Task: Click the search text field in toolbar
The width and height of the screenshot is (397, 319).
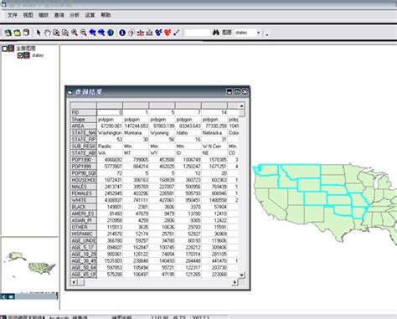Action: (198, 33)
